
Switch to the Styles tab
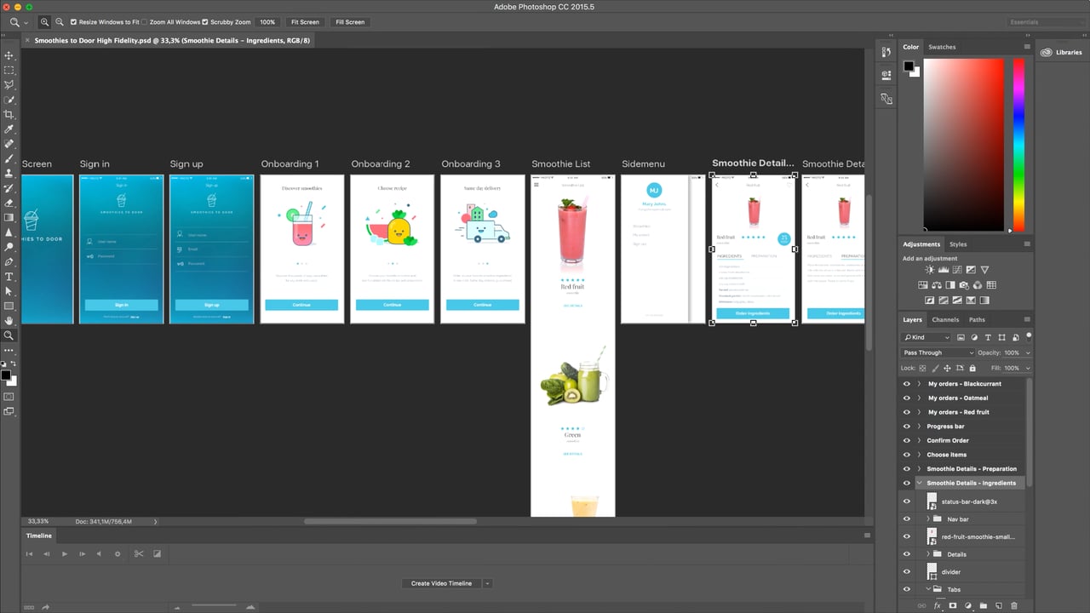point(958,244)
